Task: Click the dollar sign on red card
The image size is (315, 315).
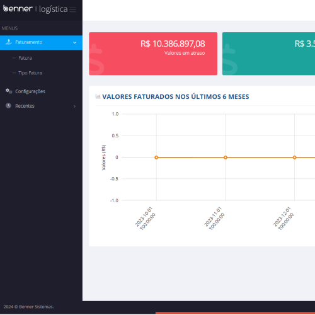Action: pos(96,59)
